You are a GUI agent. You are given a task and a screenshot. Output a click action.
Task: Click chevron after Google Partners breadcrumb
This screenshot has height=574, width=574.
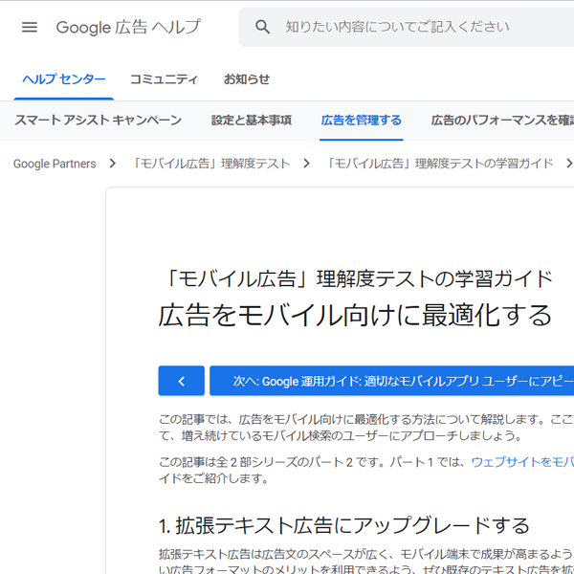(113, 164)
